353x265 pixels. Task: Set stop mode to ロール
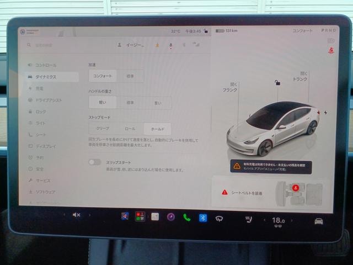[130, 129]
